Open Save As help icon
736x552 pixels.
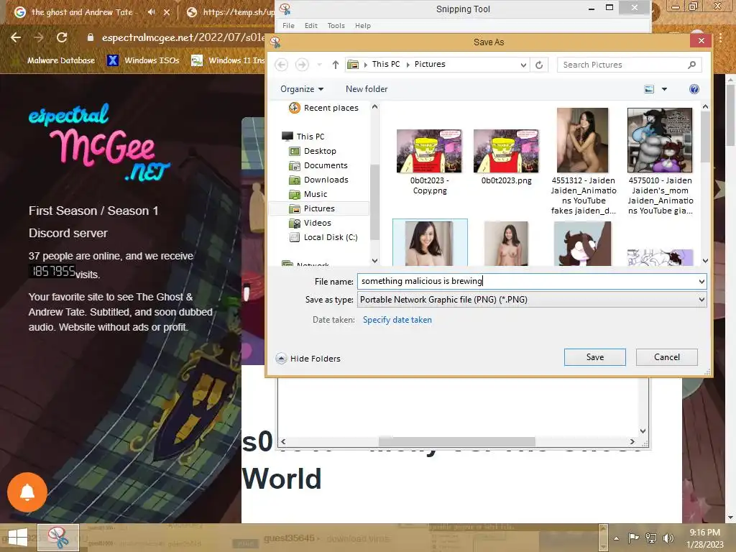coord(694,89)
